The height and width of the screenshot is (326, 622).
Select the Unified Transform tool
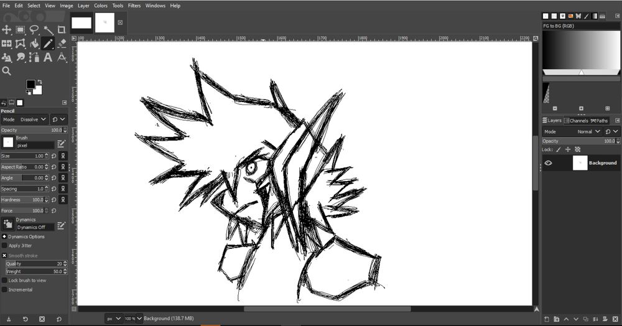click(x=7, y=44)
